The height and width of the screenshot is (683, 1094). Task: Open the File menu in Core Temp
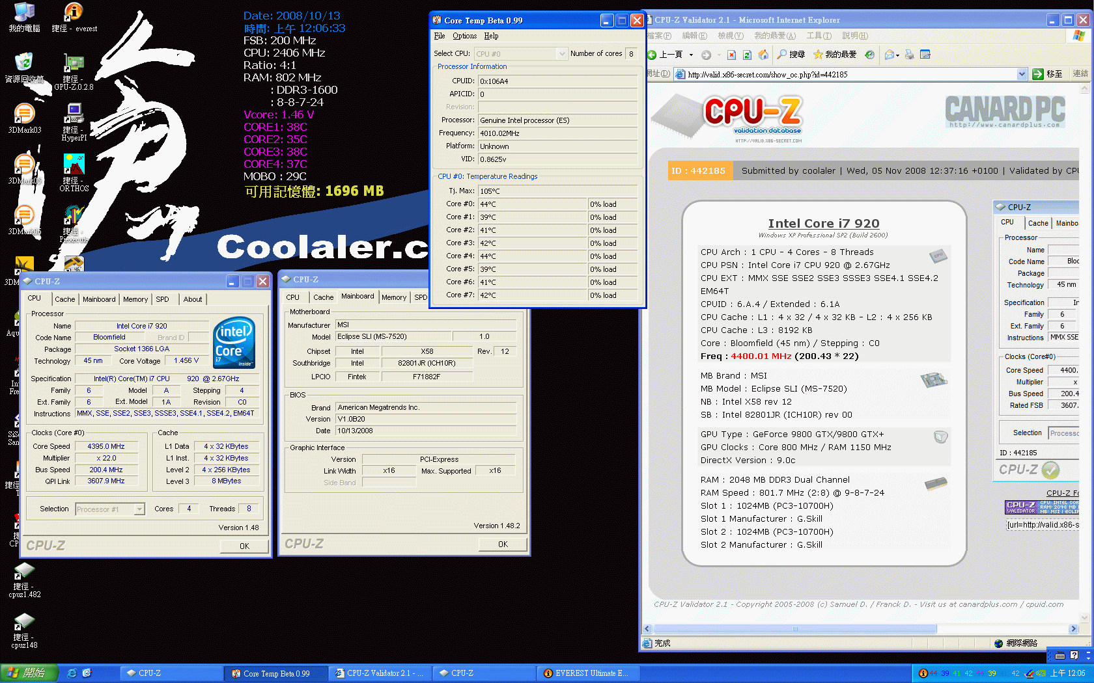tap(440, 36)
